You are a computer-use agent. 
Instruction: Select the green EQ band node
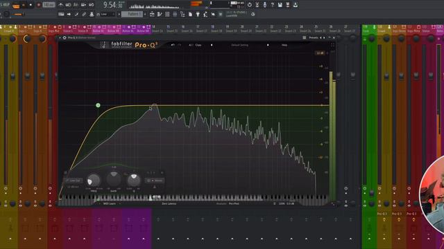pyautogui.click(x=98, y=105)
